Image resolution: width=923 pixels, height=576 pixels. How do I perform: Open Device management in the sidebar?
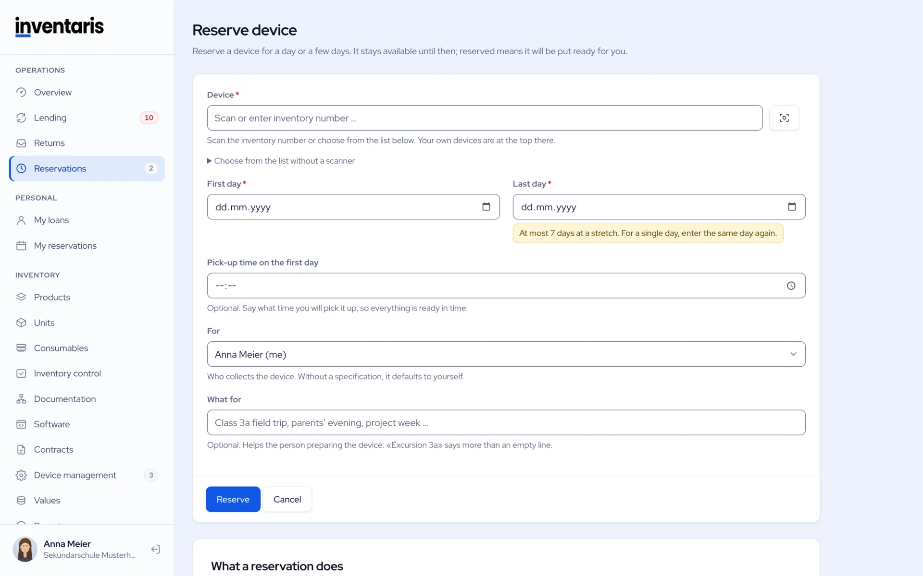87,475
